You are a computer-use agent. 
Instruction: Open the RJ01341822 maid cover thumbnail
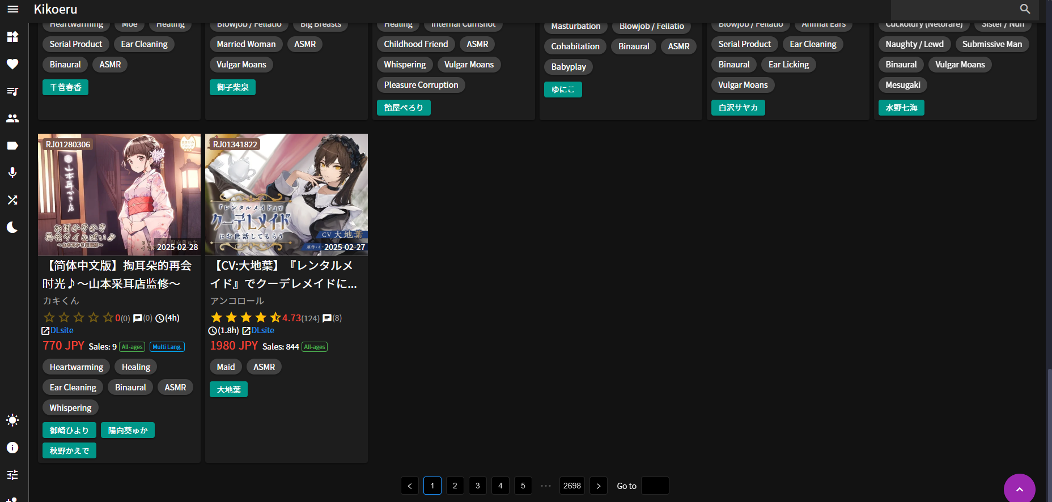click(x=286, y=195)
